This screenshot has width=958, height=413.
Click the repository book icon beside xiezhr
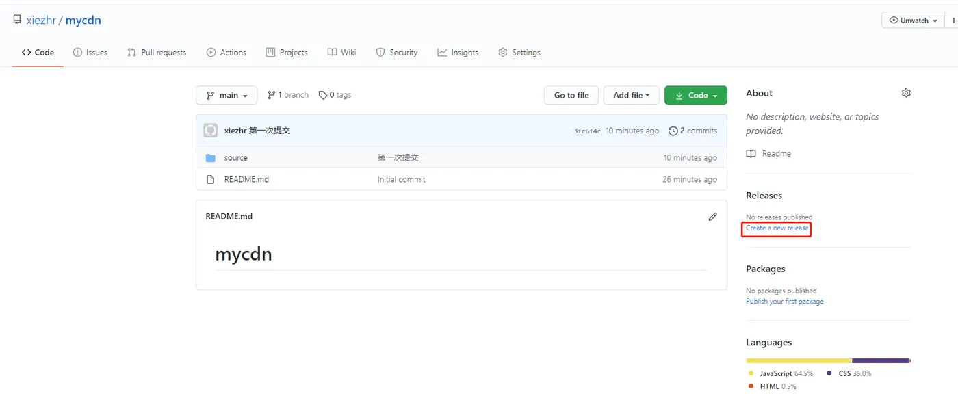pyautogui.click(x=17, y=20)
